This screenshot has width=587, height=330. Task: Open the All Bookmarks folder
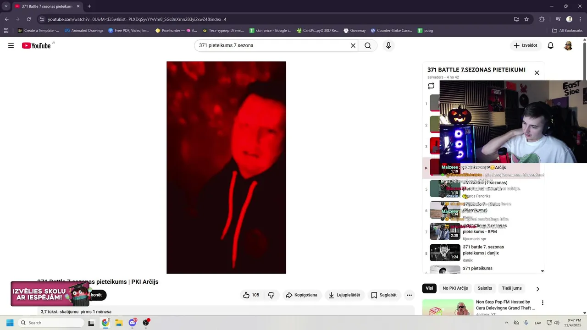tap(567, 31)
